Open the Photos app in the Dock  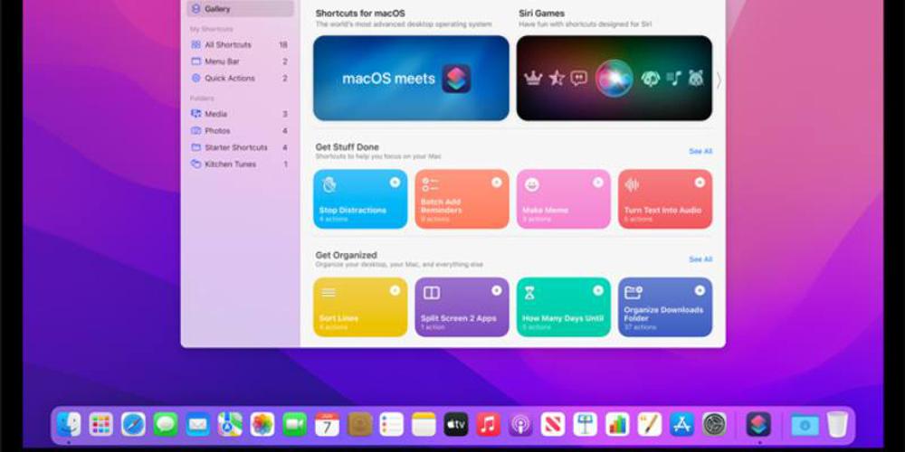(262, 424)
